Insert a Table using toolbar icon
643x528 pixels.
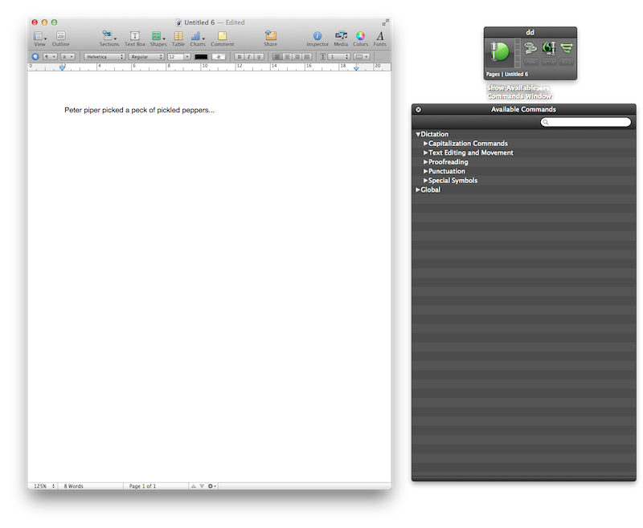pyautogui.click(x=178, y=39)
